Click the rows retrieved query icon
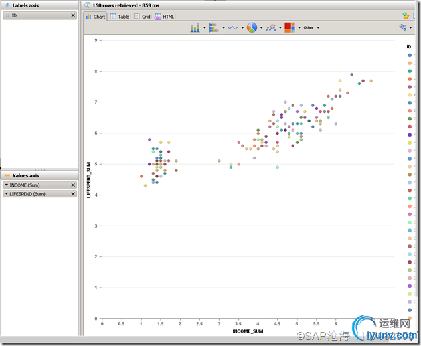 pyautogui.click(x=87, y=5)
